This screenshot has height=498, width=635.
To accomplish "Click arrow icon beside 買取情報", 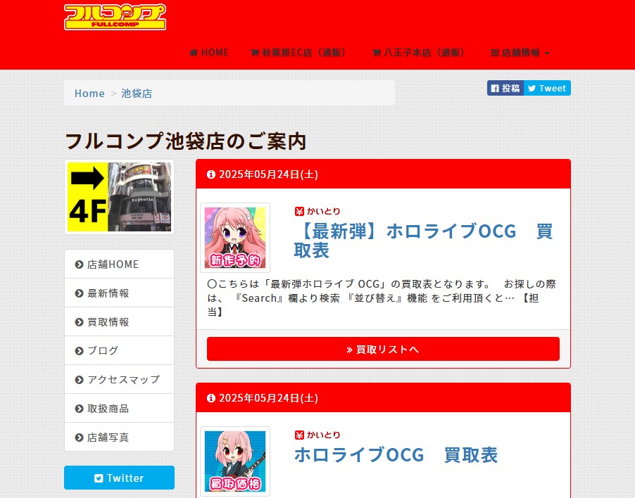I will pos(79,322).
